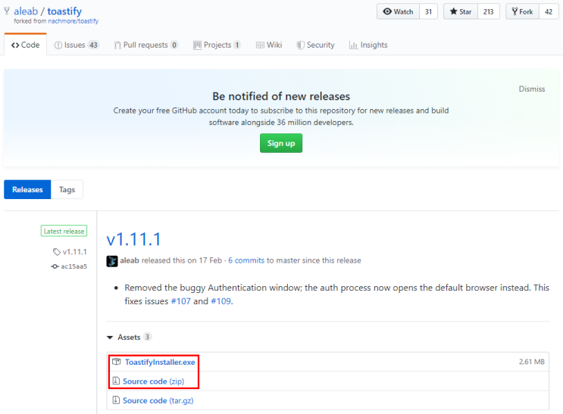
Task: Open the toastify repository link
Action: (x=64, y=11)
